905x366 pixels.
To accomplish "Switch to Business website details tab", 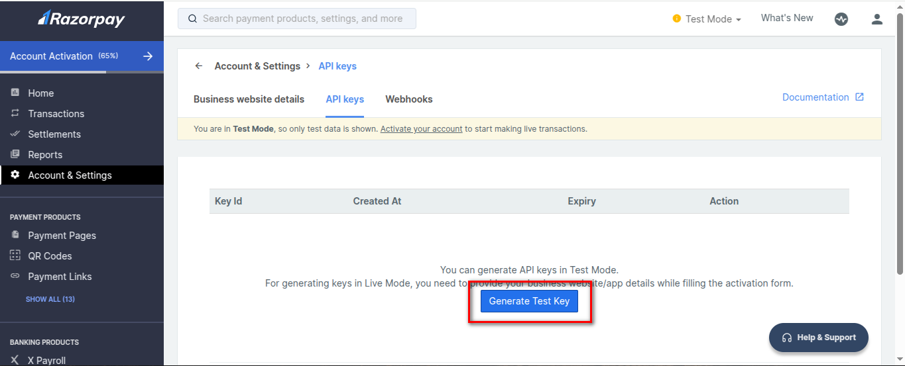I will 249,99.
